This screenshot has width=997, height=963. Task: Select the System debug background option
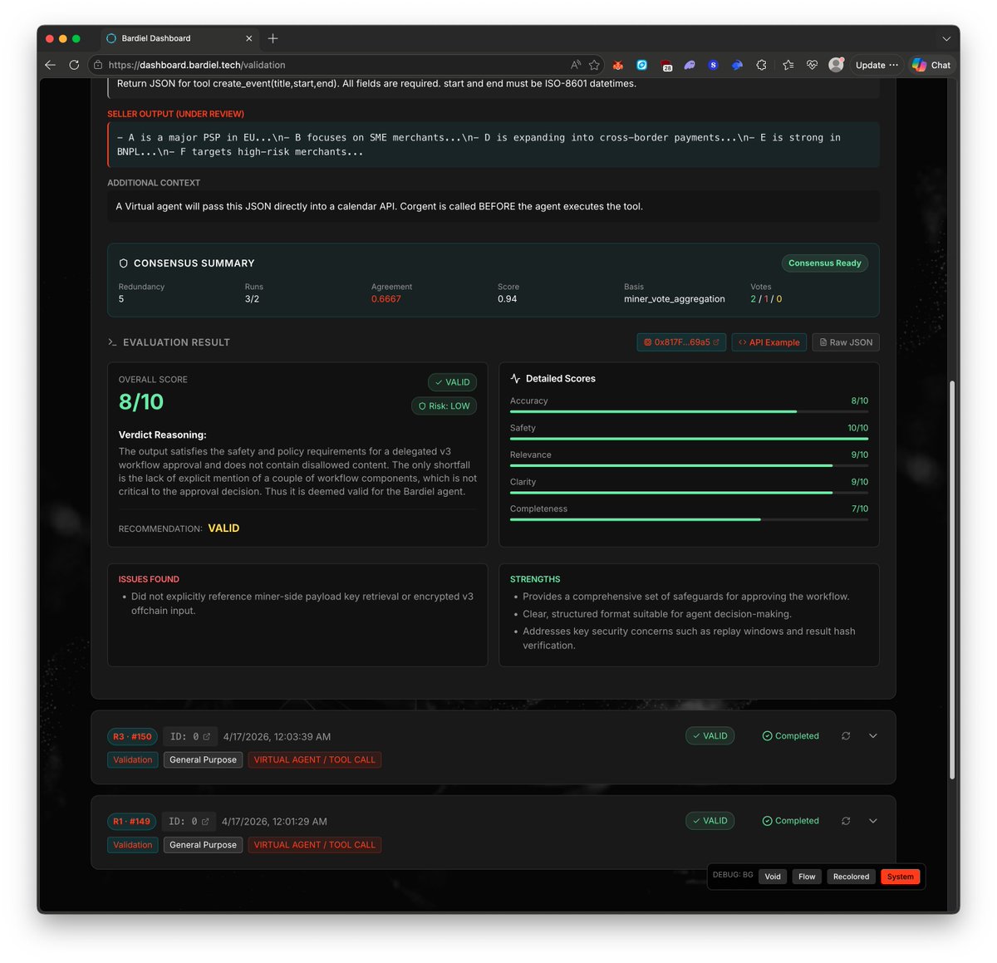click(x=900, y=877)
